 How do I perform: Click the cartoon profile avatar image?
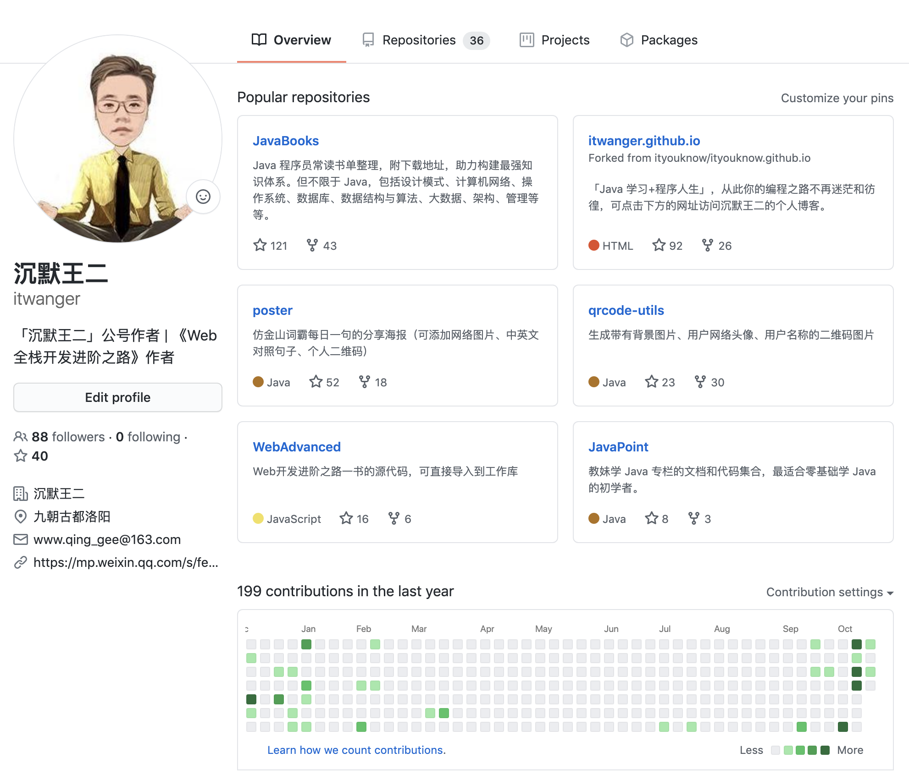tap(118, 139)
